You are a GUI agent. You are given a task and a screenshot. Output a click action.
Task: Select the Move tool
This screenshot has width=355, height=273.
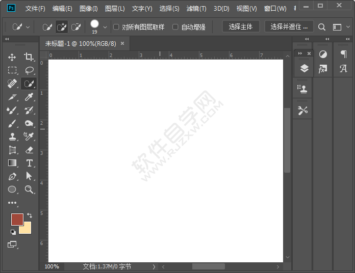tap(12, 57)
